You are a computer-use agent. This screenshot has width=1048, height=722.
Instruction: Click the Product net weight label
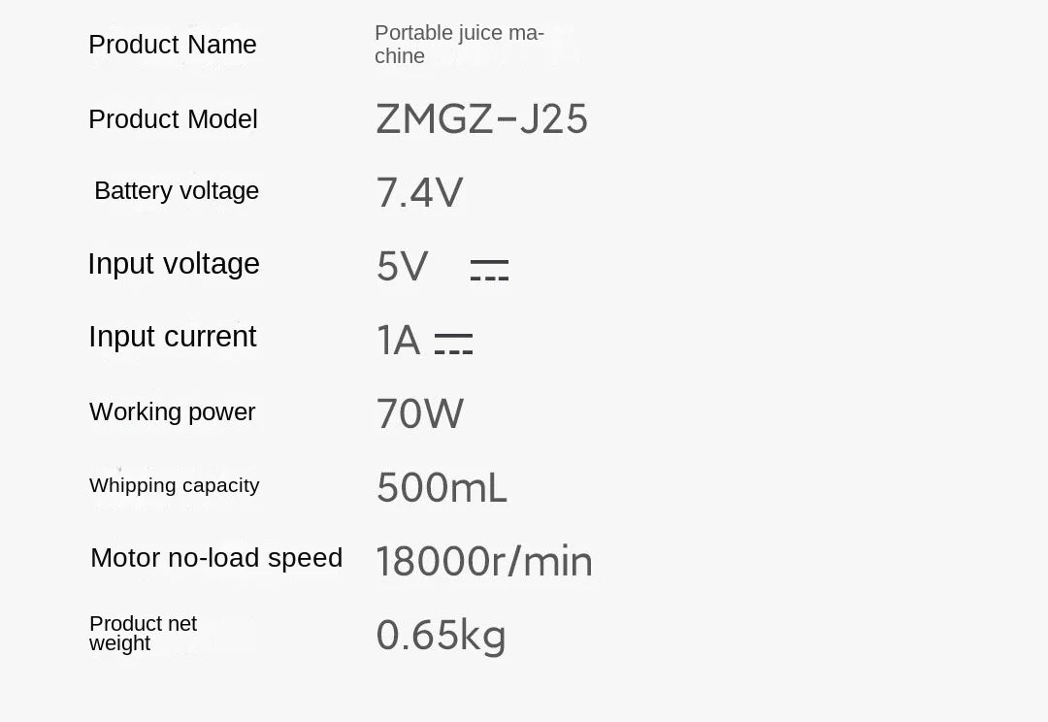point(143,633)
